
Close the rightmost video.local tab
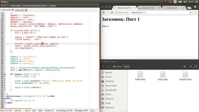pos(184,8)
